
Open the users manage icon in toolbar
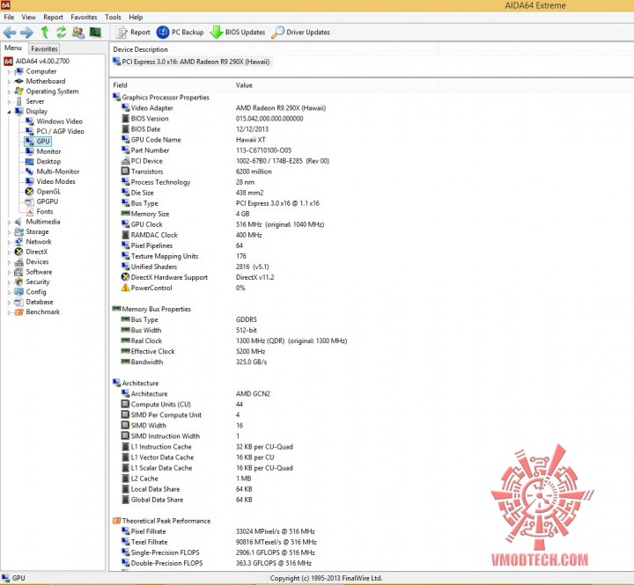pos(78,33)
